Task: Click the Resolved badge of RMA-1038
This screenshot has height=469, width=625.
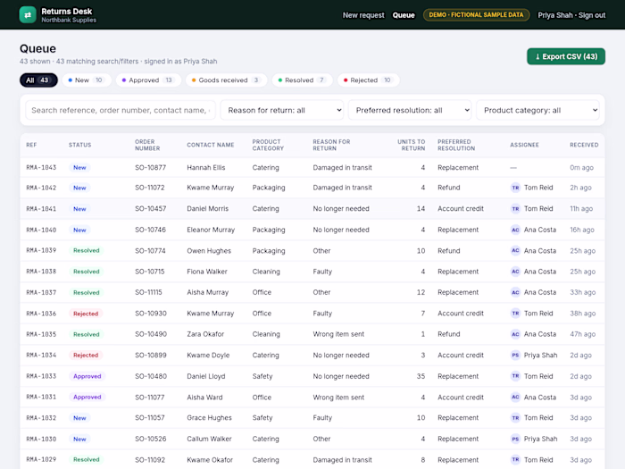Action: [86, 272]
